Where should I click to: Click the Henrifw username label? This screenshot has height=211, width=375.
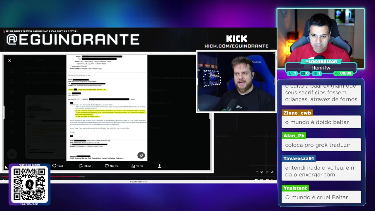coord(321,68)
